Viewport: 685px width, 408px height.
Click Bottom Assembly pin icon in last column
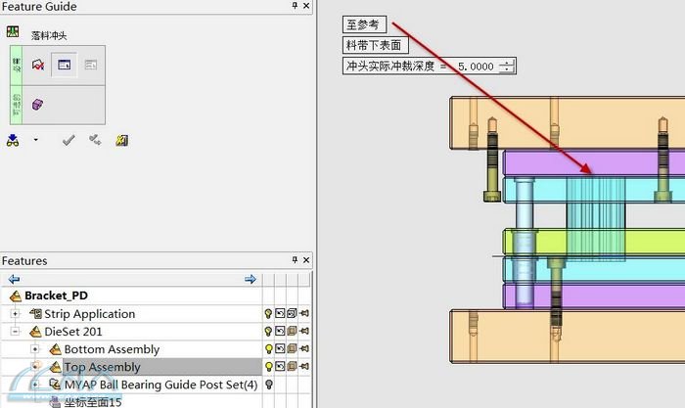click(304, 348)
